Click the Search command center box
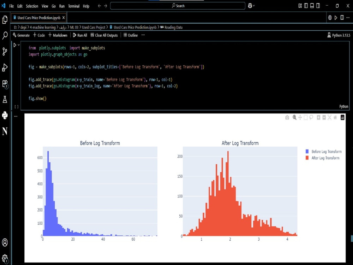The width and height of the screenshot is (353, 265). pos(178,6)
